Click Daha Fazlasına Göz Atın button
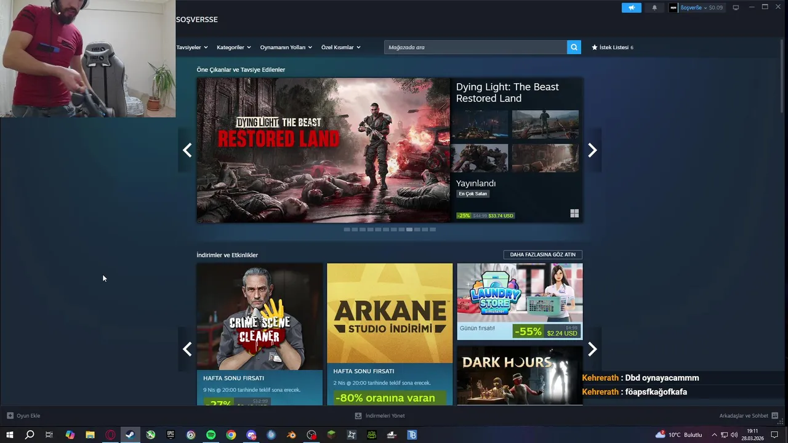 542,255
